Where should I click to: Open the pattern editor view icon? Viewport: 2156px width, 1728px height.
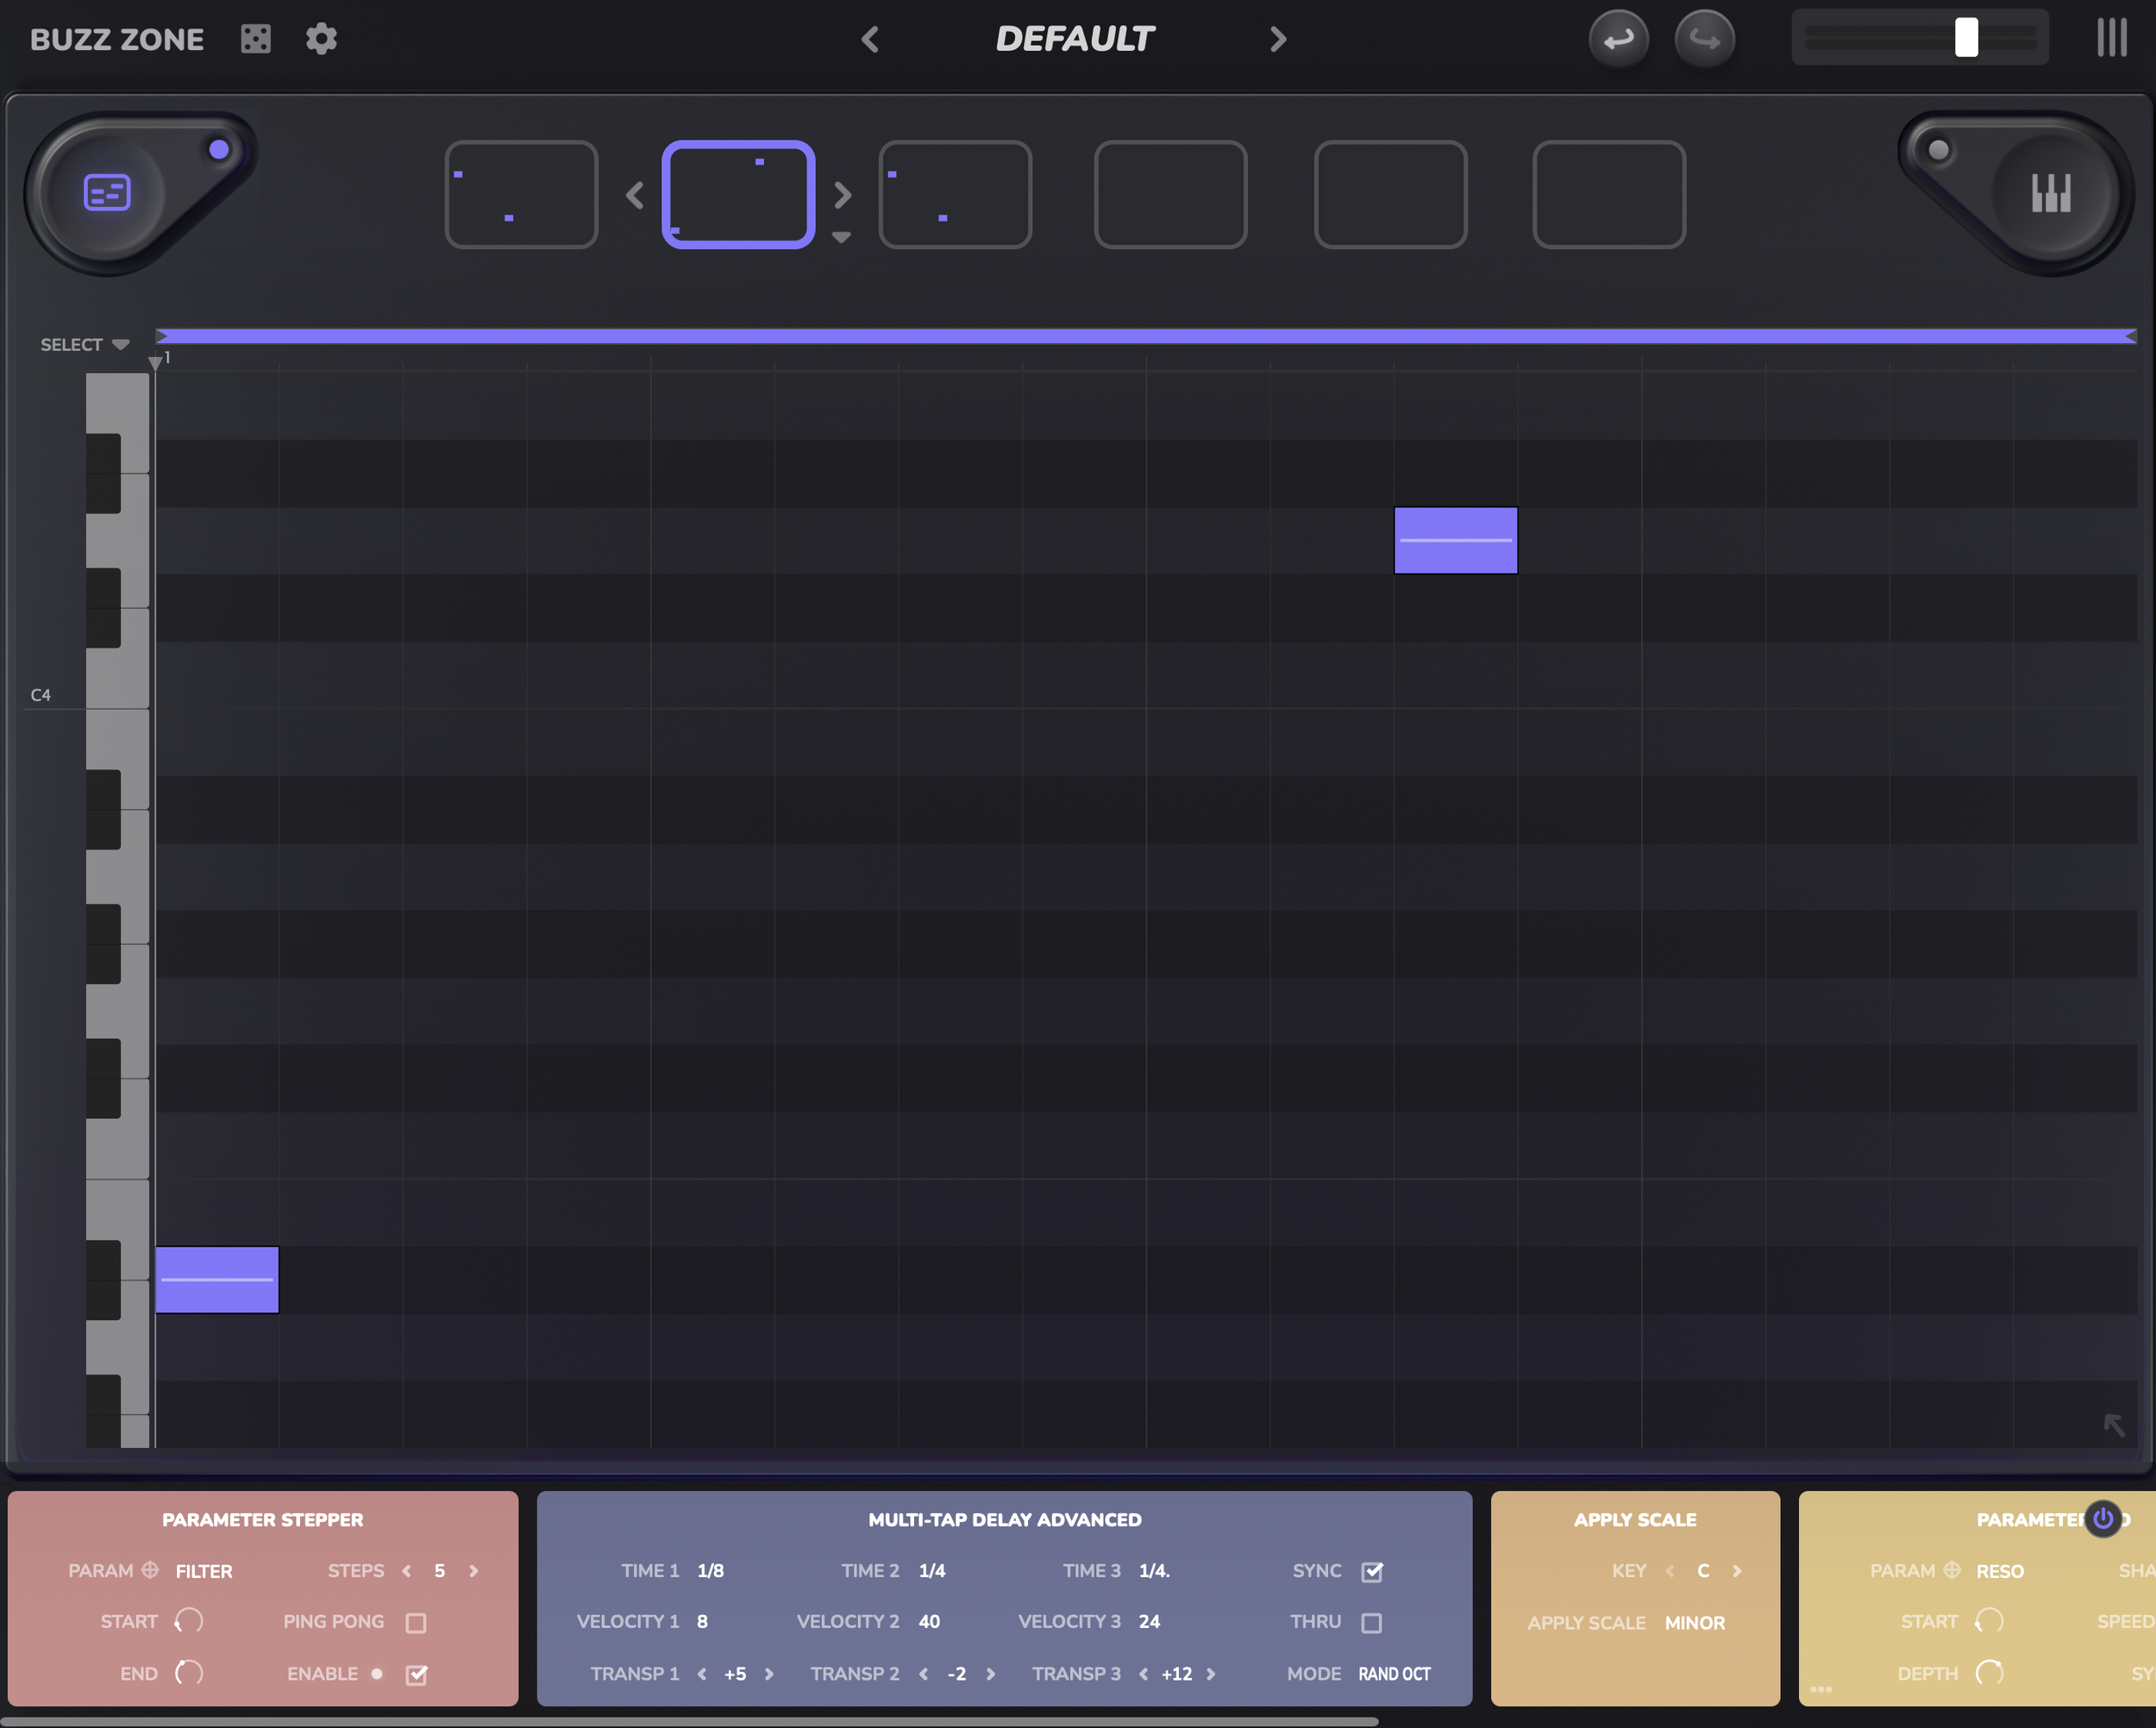click(107, 192)
